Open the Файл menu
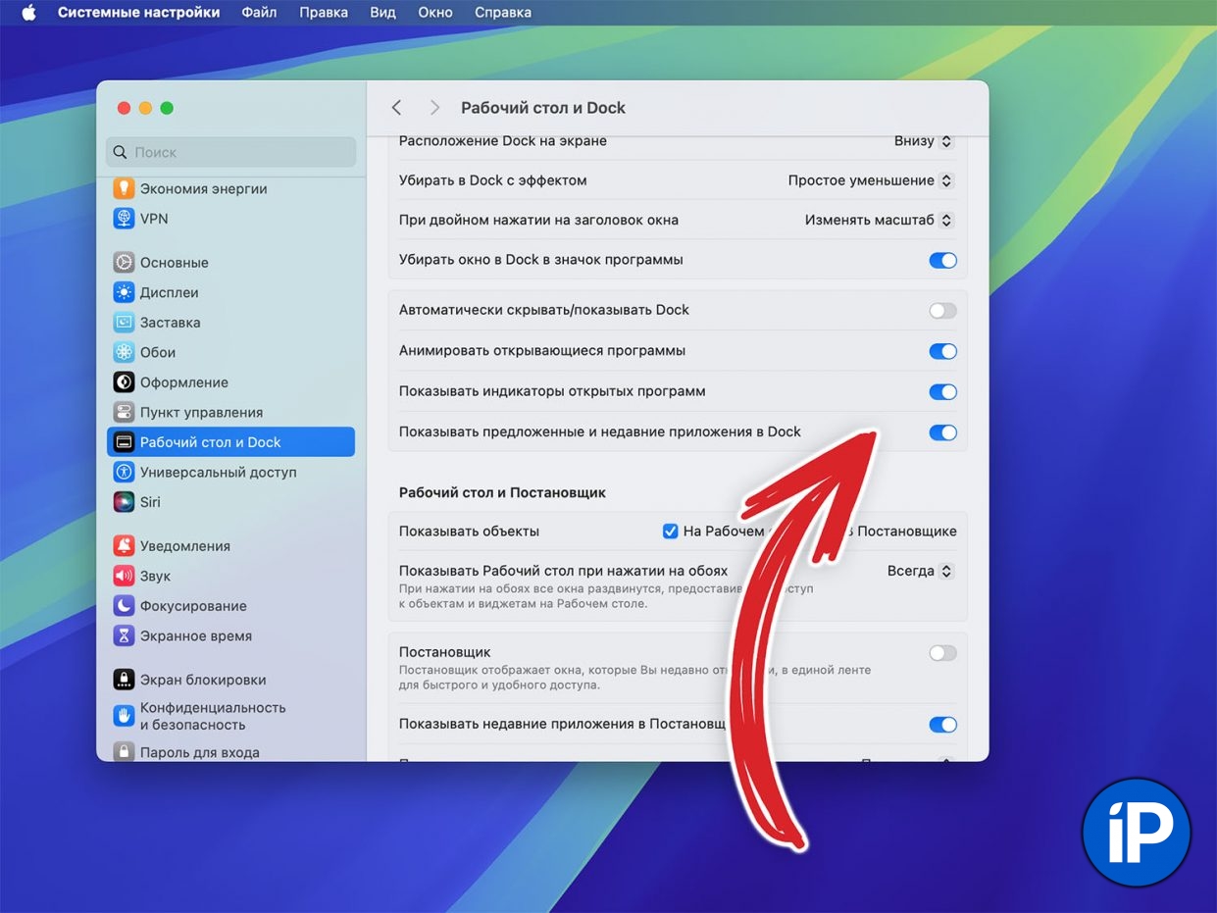 (x=259, y=13)
